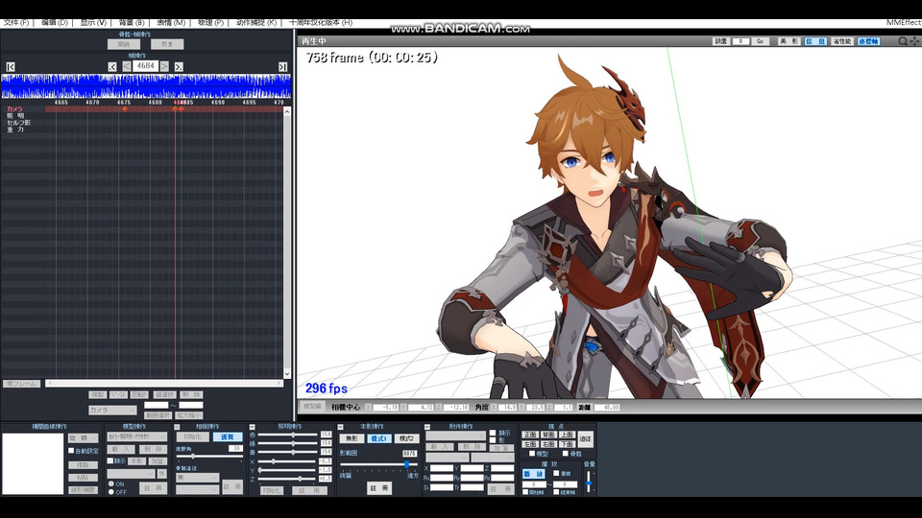Click the up arrow of the timeline vertical scrollbar
Viewport: 922px width, 518px height.
point(287,111)
